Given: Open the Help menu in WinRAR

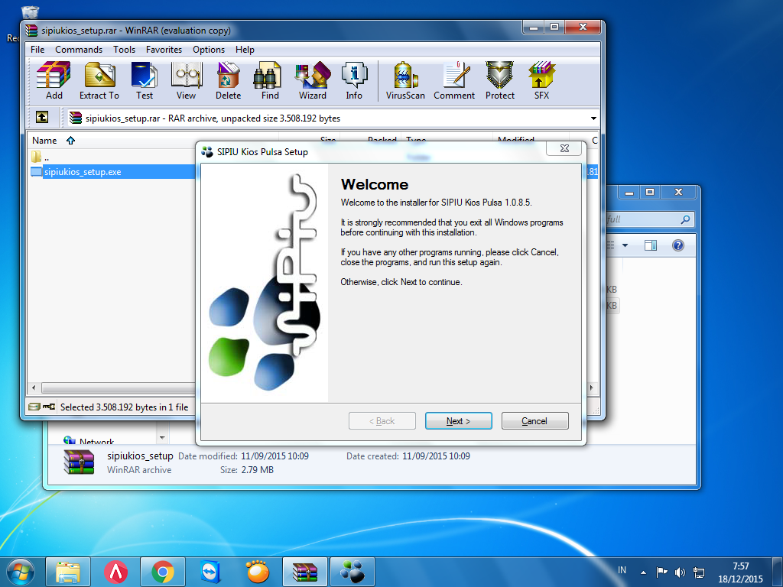Looking at the screenshot, I should pyautogui.click(x=245, y=50).
